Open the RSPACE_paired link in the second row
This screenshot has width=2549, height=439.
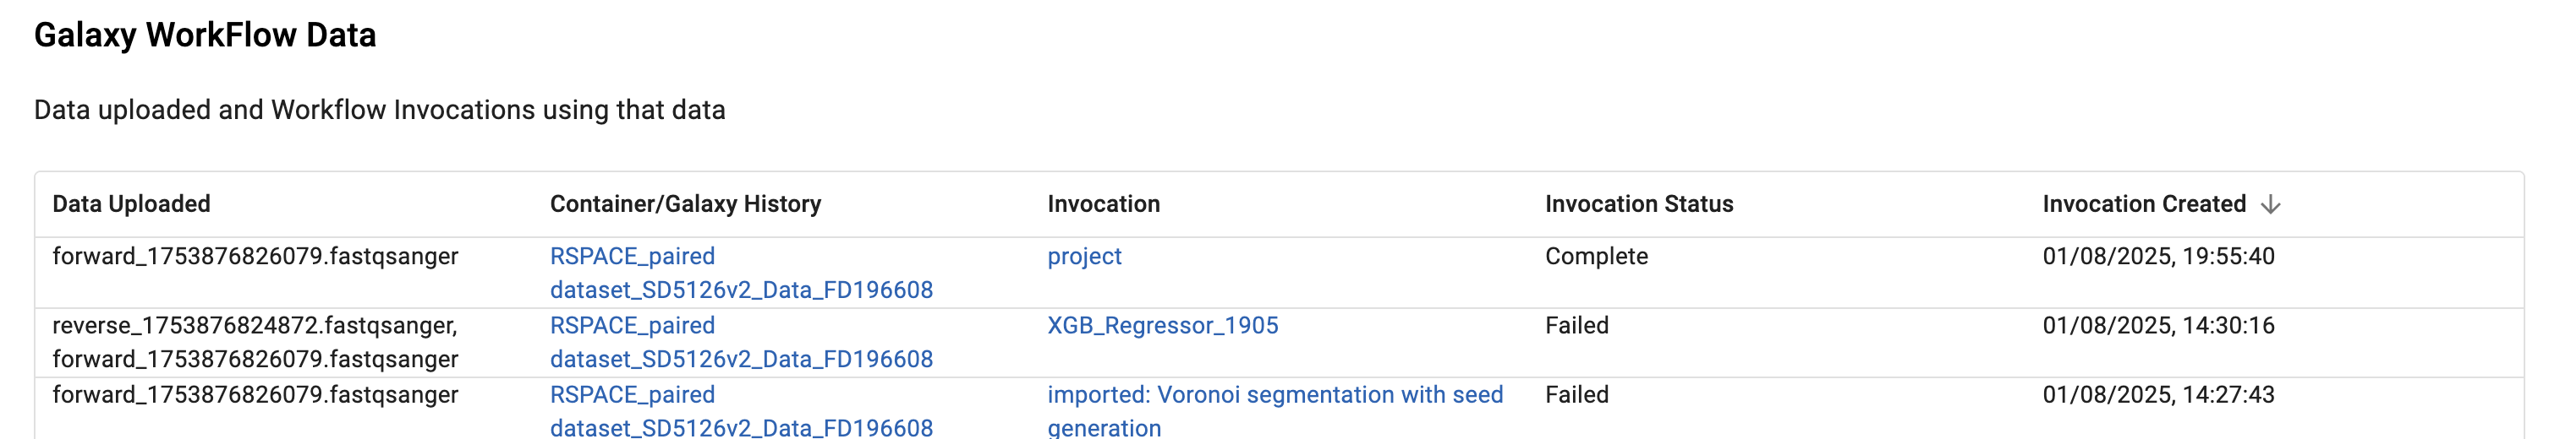tap(633, 326)
